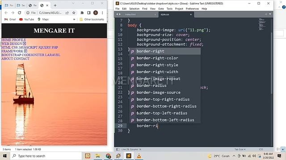Open Sublime Text taskbar icon
The width and height of the screenshot is (286, 160).
pyautogui.click(x=129, y=156)
